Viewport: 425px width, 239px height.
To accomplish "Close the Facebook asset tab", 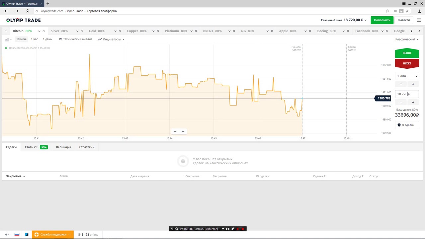I will pyautogui.click(x=387, y=31).
